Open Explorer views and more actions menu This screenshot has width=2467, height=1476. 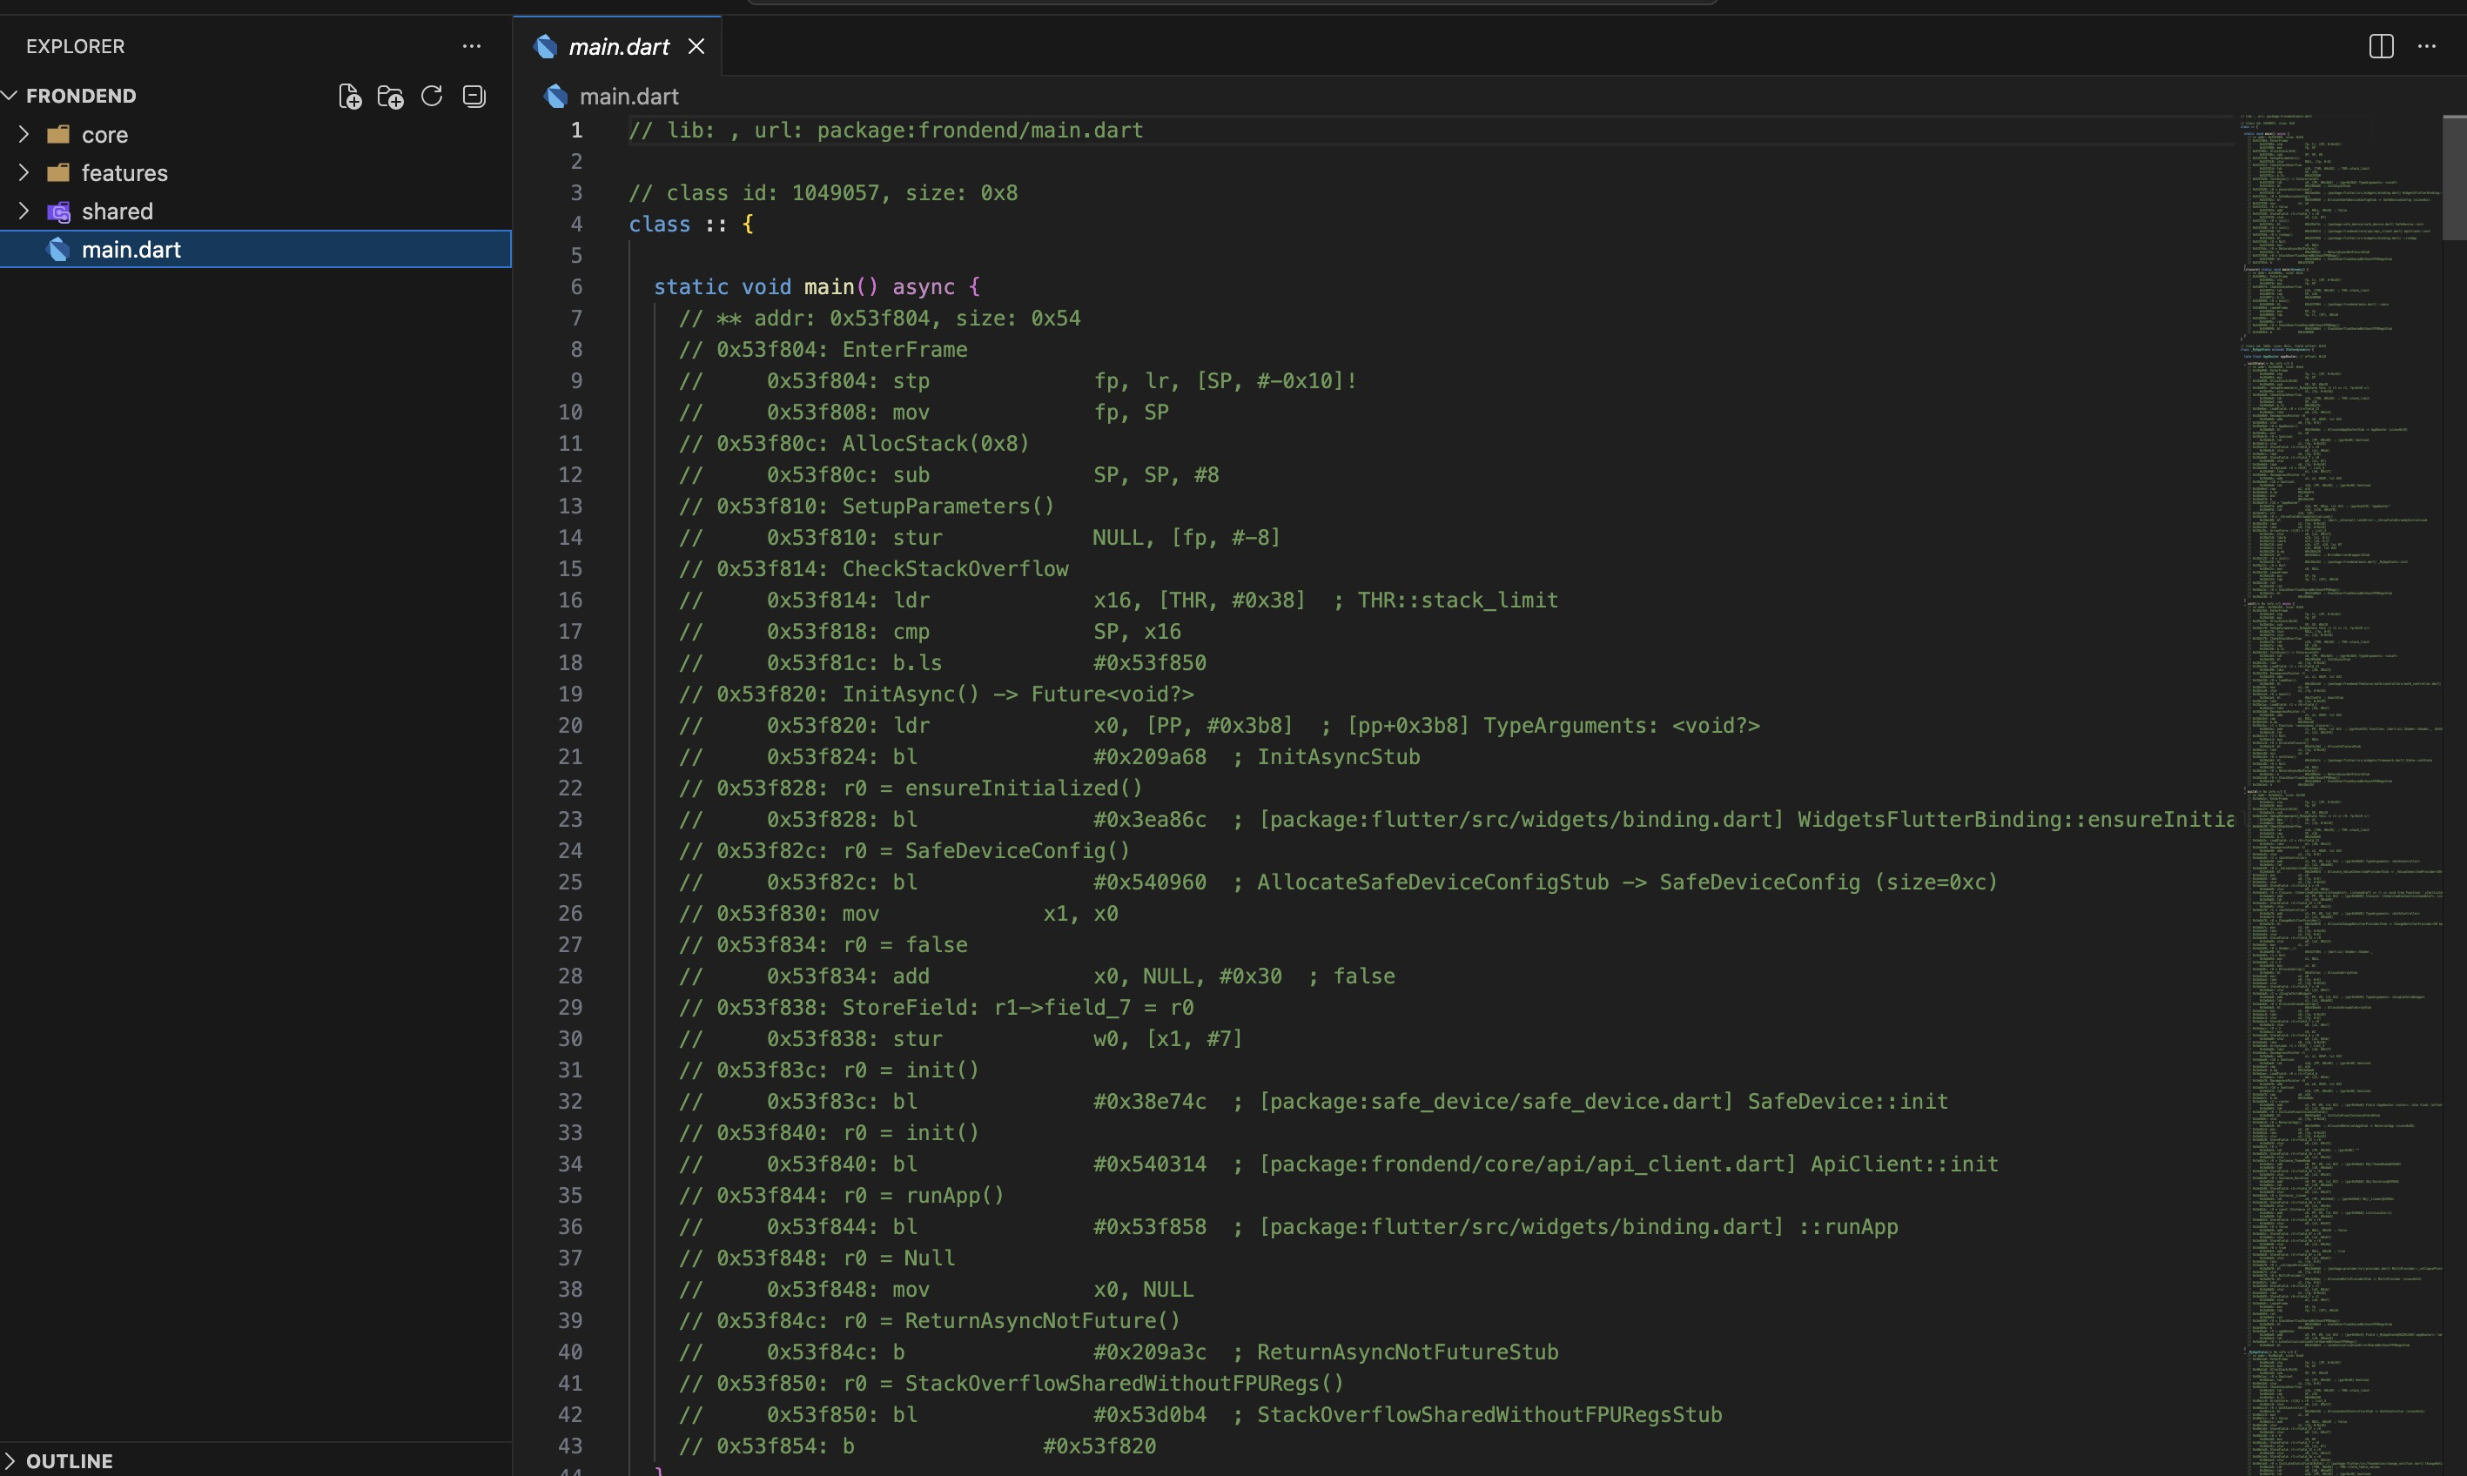(x=472, y=46)
